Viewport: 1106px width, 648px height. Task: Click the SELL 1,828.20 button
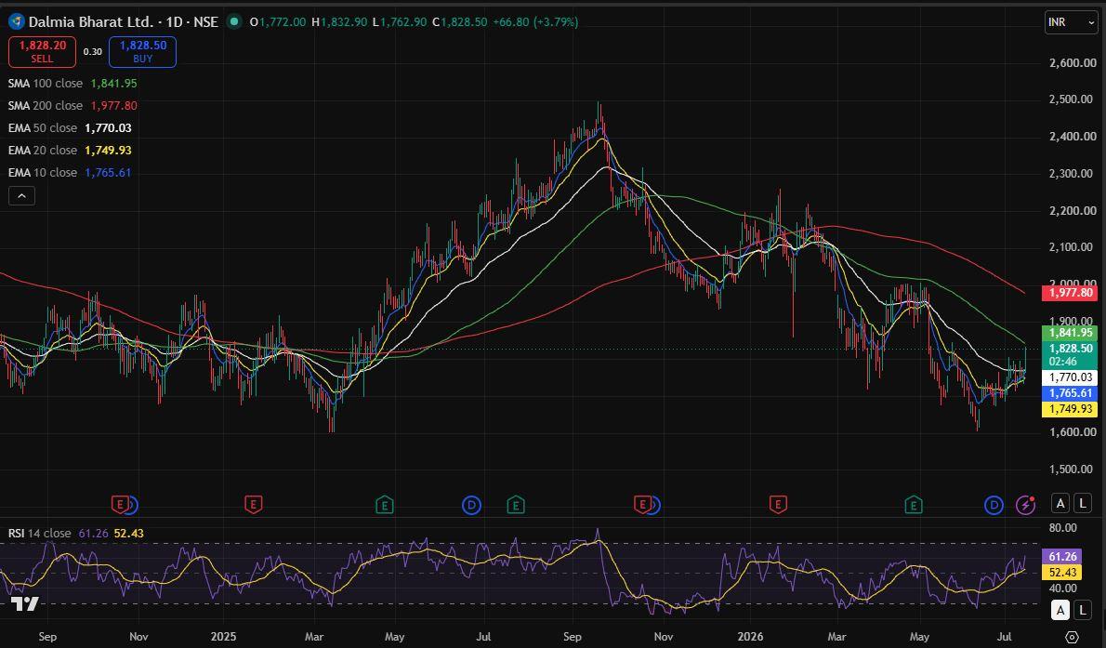[43, 51]
